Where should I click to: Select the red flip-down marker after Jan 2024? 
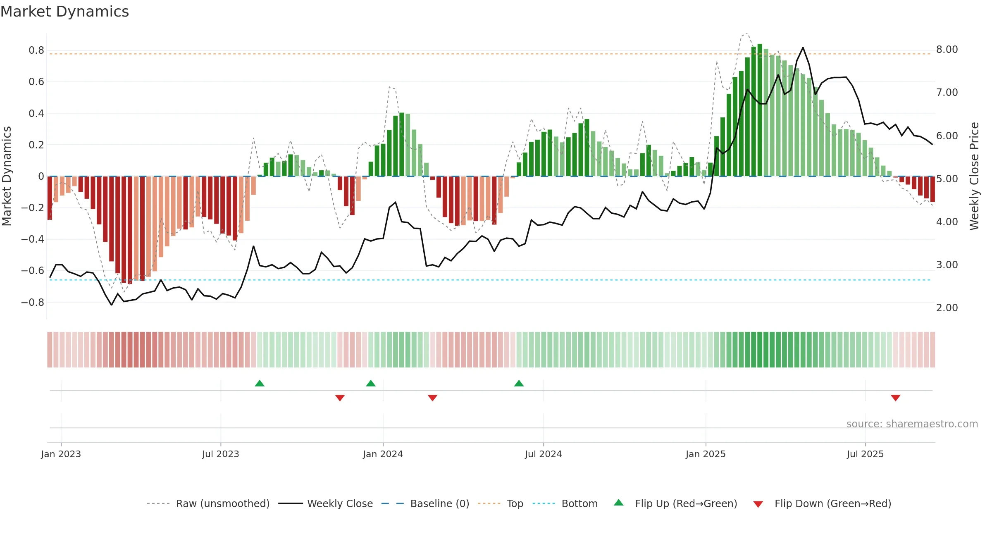tap(432, 398)
